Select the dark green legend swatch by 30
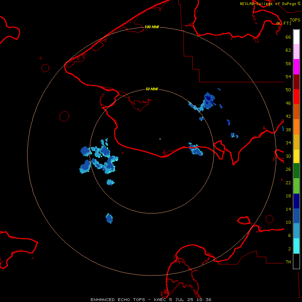 [x=296, y=171]
